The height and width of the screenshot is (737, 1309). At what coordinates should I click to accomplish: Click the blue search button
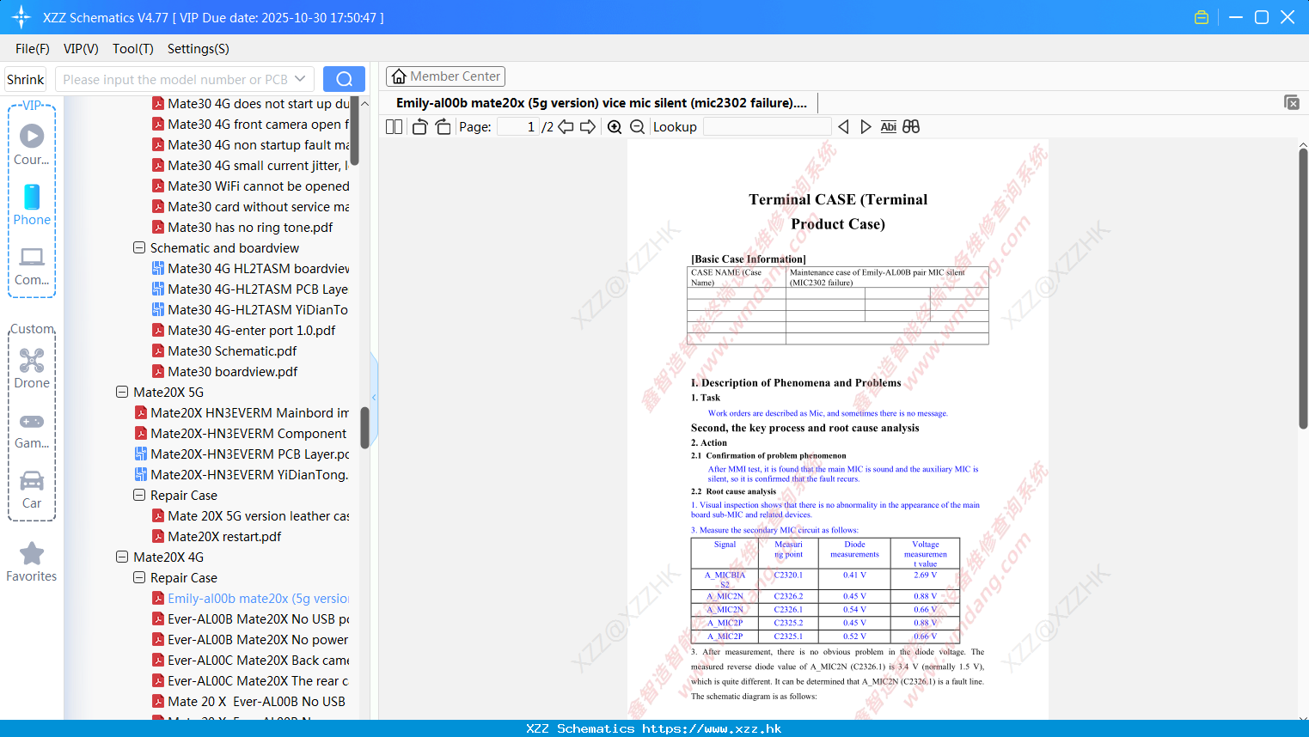coord(344,79)
